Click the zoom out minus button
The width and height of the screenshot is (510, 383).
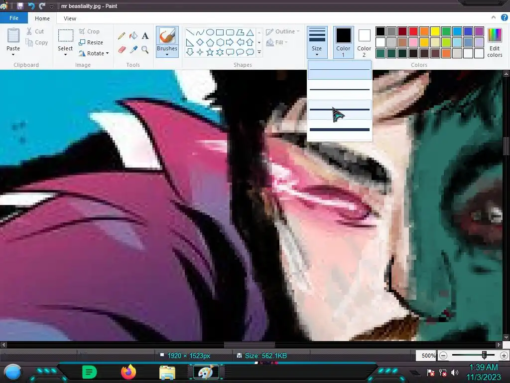[x=443, y=356]
